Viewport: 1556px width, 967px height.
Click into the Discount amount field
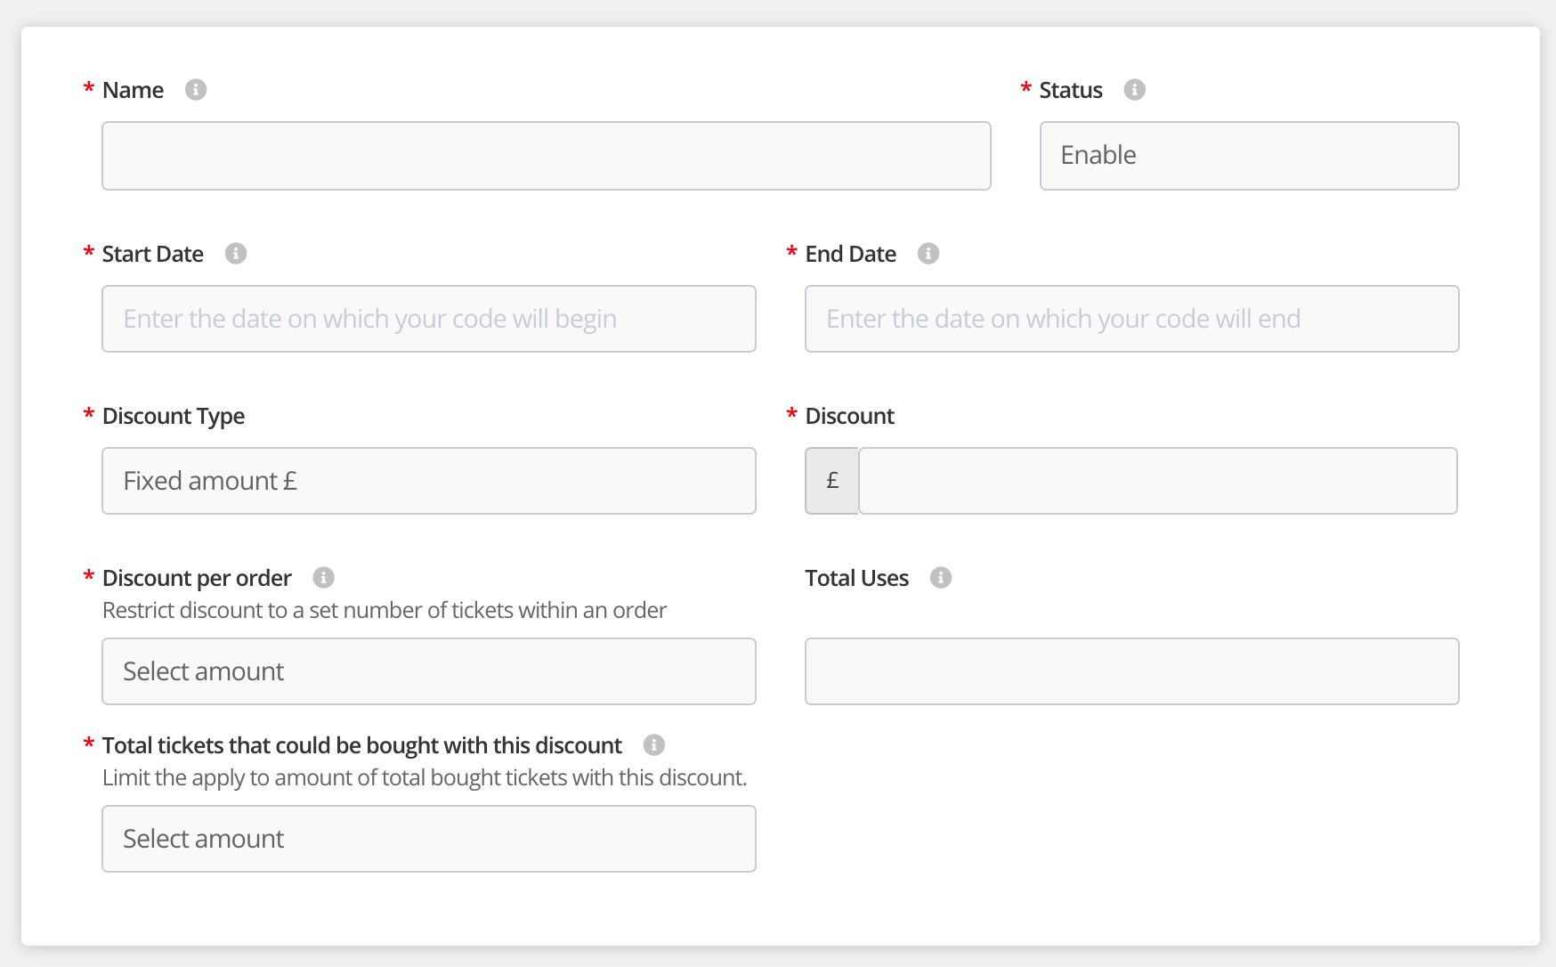(1156, 481)
